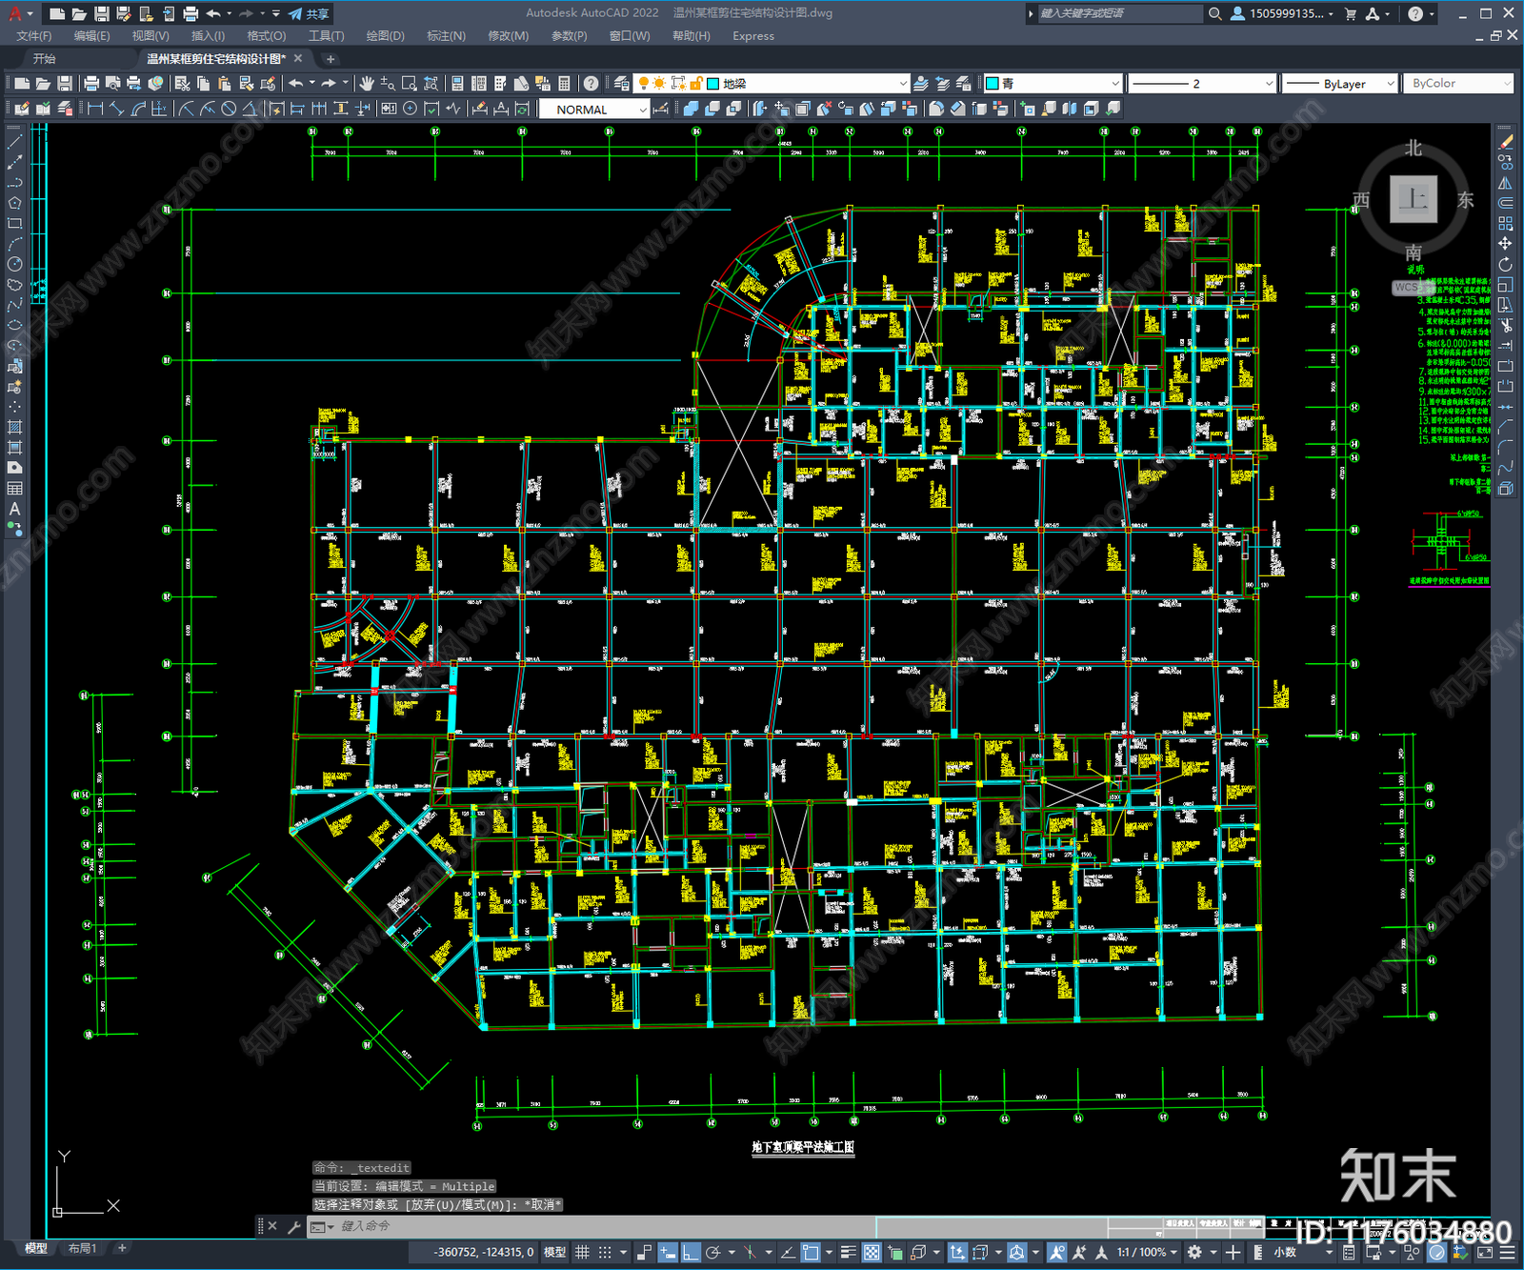Select the Circle tool in draw toolbar
This screenshot has height=1270, width=1524.
click(14, 264)
